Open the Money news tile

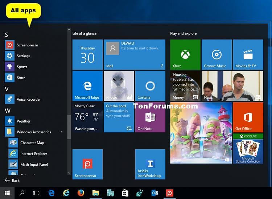(x=185, y=86)
